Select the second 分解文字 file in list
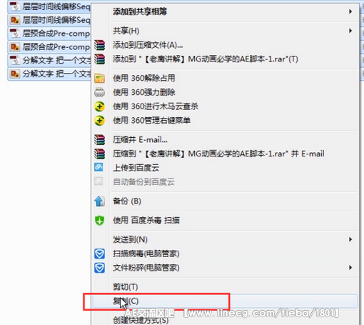364x325 pixels. (49, 74)
